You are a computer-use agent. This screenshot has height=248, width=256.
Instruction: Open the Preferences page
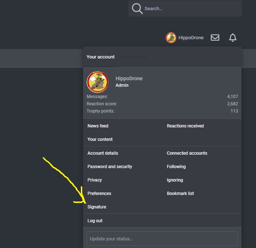[x=99, y=194]
